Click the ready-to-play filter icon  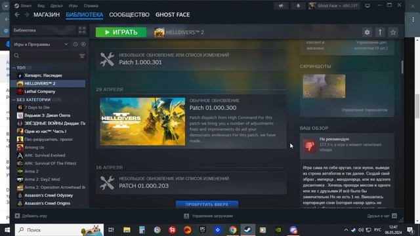83,45
